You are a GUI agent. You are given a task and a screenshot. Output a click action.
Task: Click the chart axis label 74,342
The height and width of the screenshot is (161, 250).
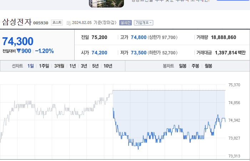tap(234, 120)
